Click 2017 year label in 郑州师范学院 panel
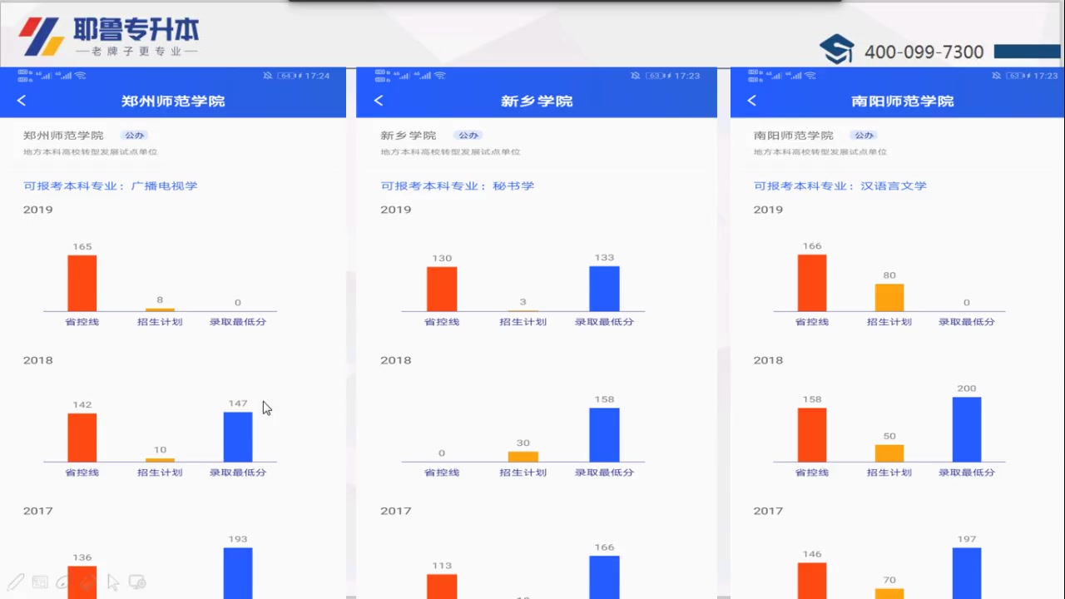The image size is (1065, 599). point(38,511)
